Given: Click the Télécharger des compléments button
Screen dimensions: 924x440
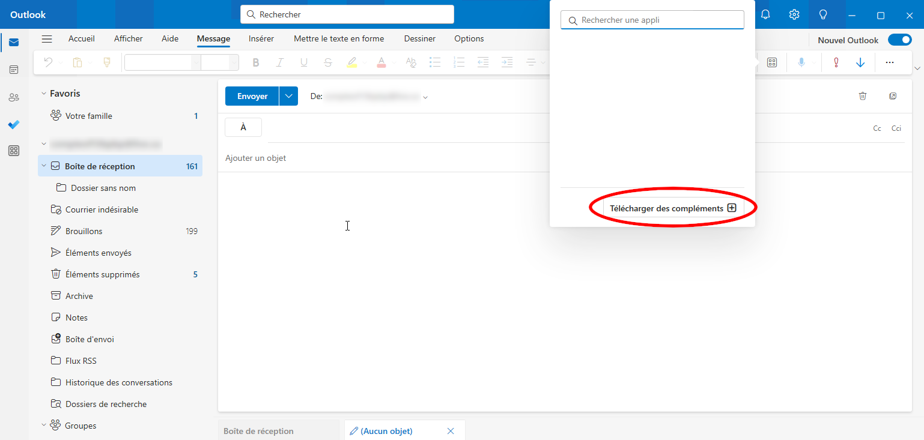Looking at the screenshot, I should (672, 208).
